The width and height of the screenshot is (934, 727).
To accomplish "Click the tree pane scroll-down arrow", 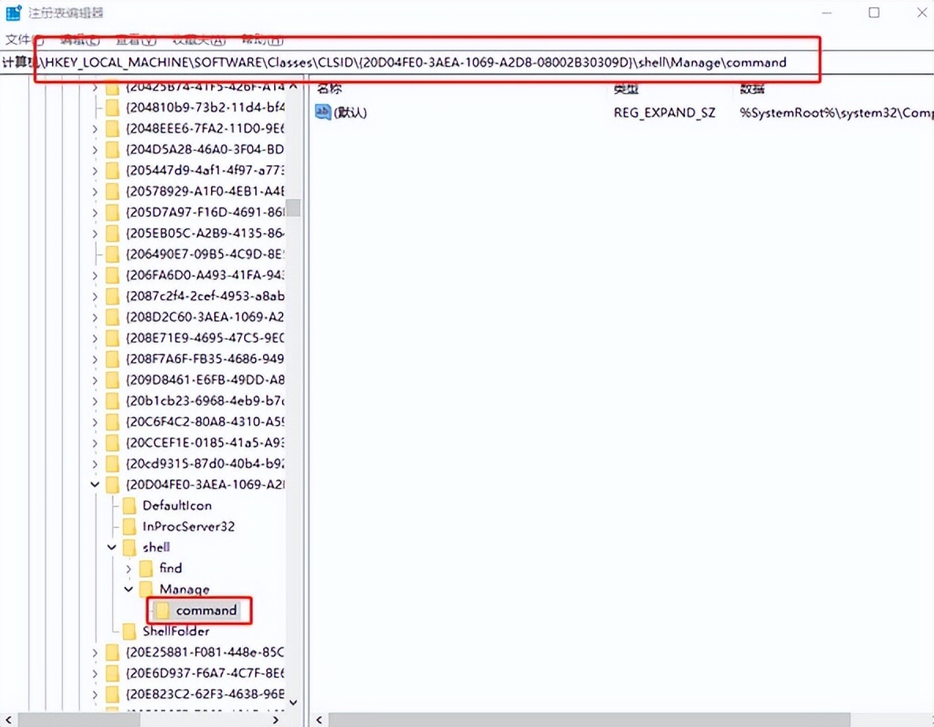I will pos(293,703).
